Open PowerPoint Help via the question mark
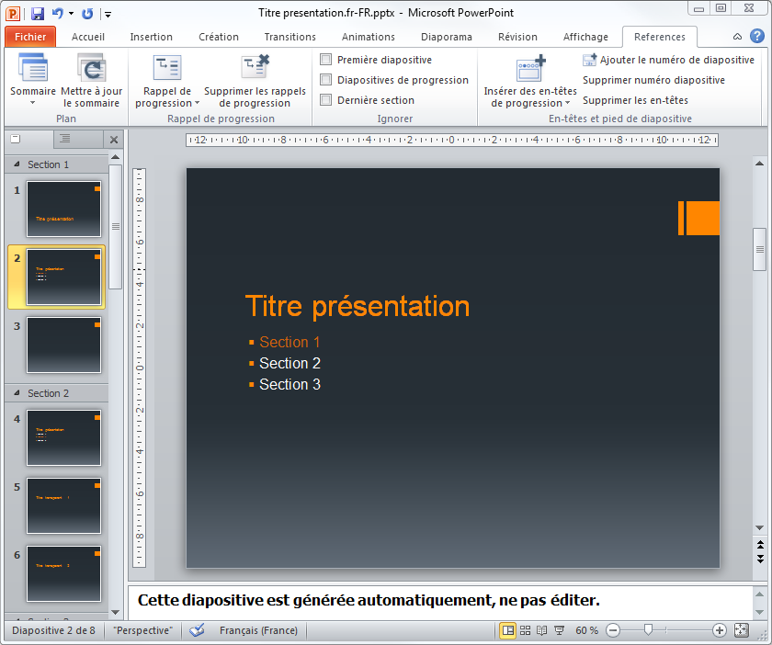The width and height of the screenshot is (772, 645). [x=756, y=36]
